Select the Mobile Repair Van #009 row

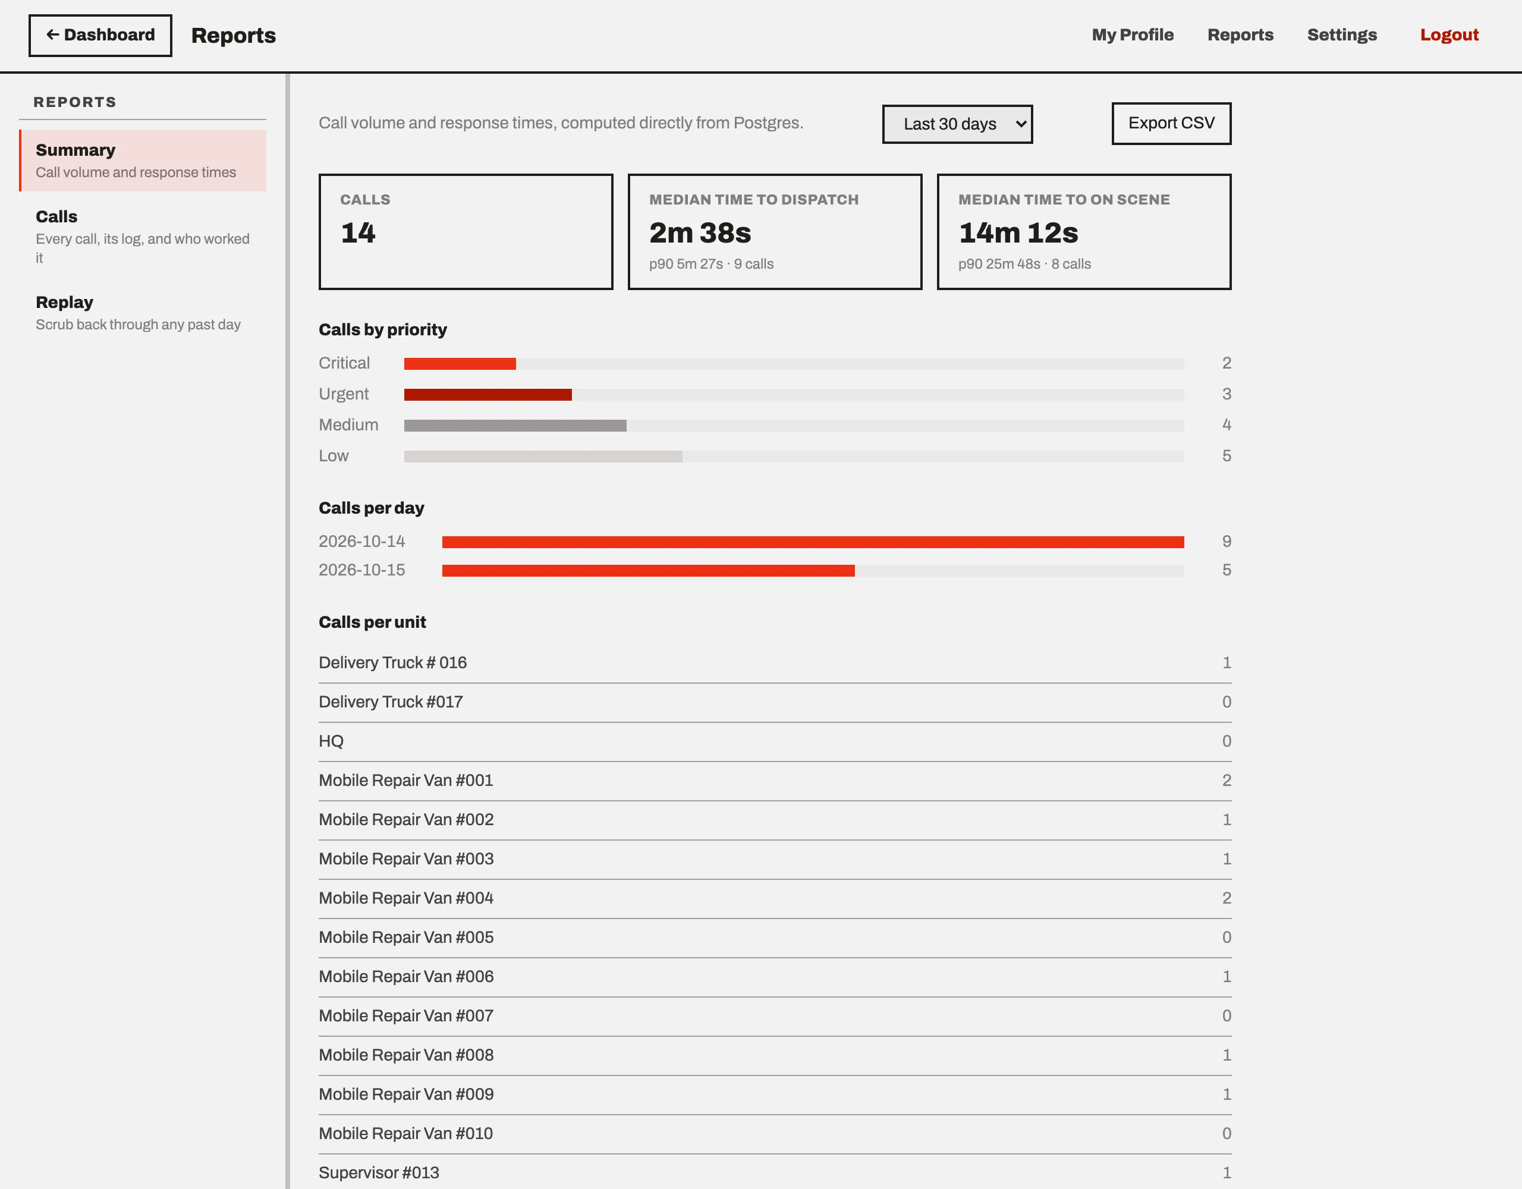(775, 1094)
